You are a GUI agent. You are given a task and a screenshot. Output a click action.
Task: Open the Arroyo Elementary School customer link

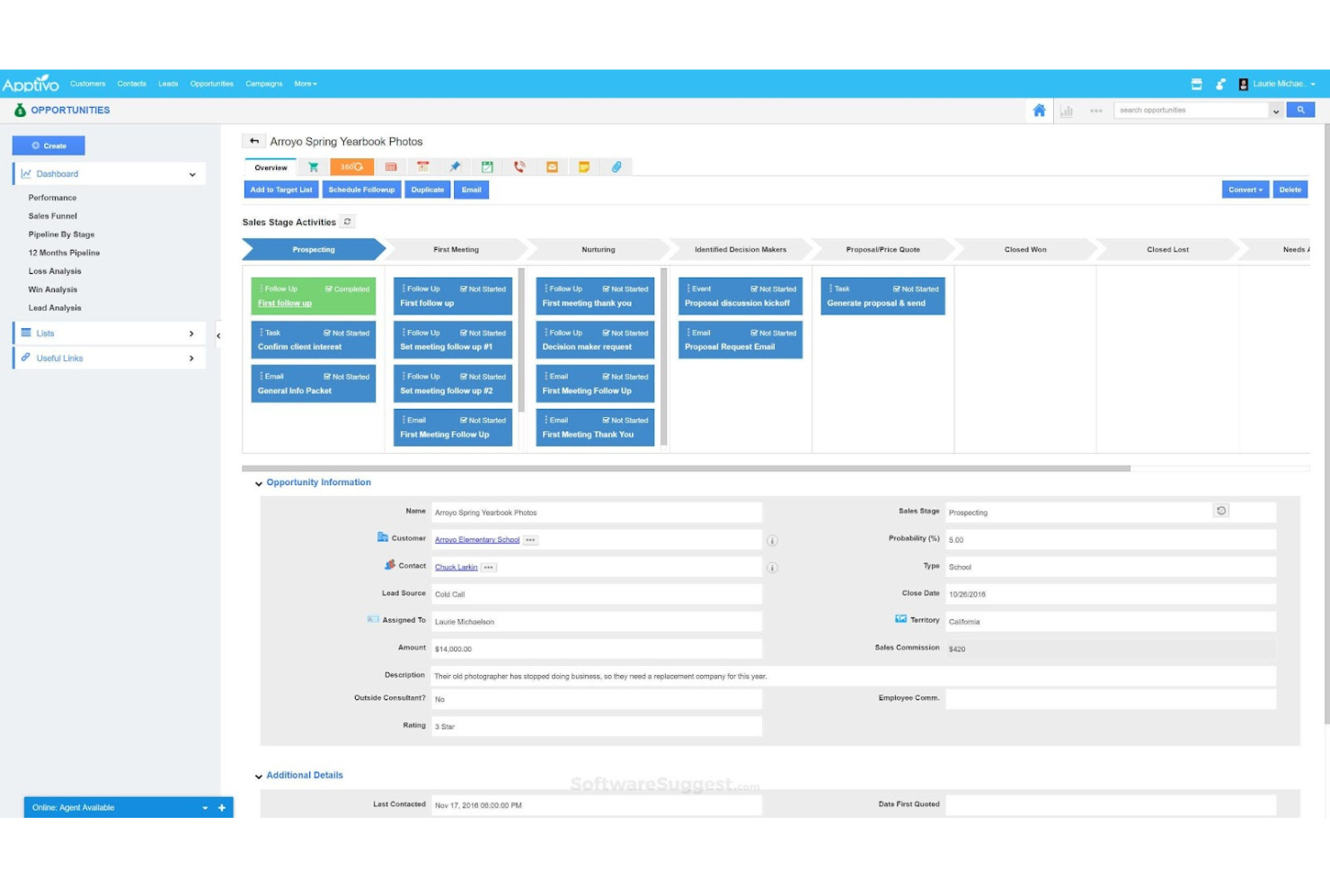coord(476,539)
